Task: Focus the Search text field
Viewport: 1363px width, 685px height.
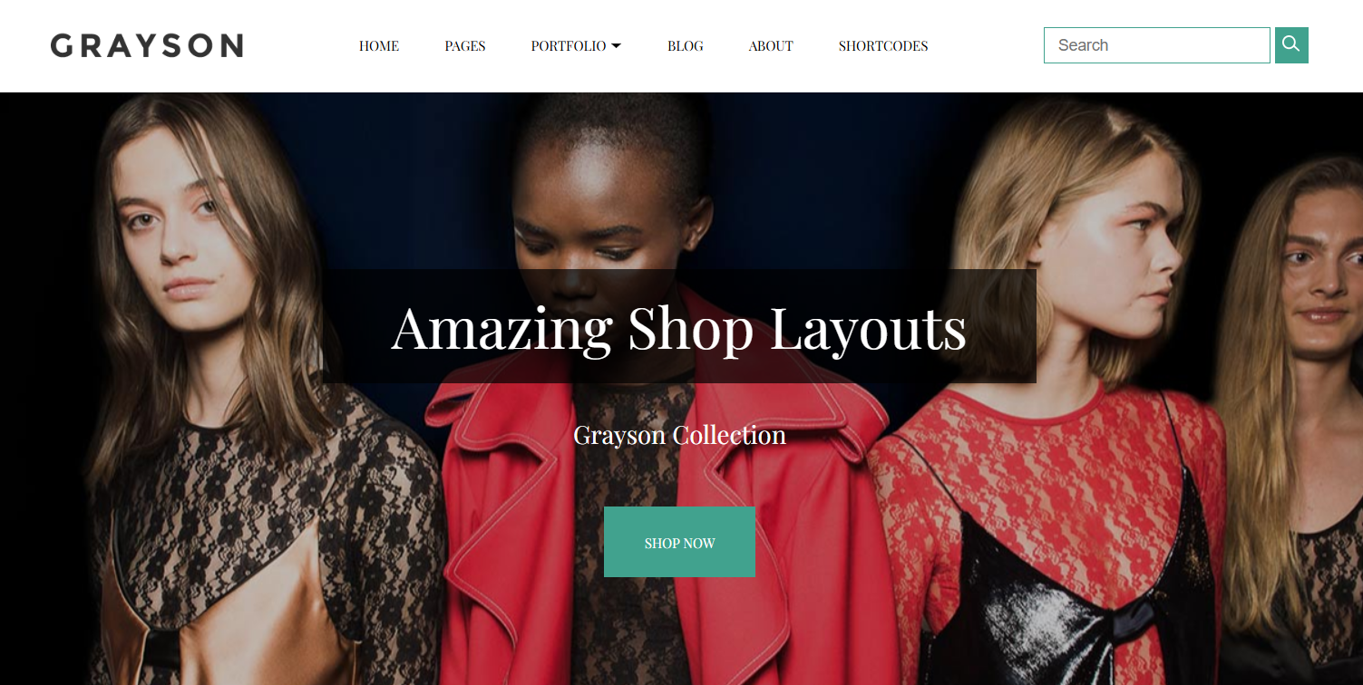Action: pyautogui.click(x=1157, y=45)
